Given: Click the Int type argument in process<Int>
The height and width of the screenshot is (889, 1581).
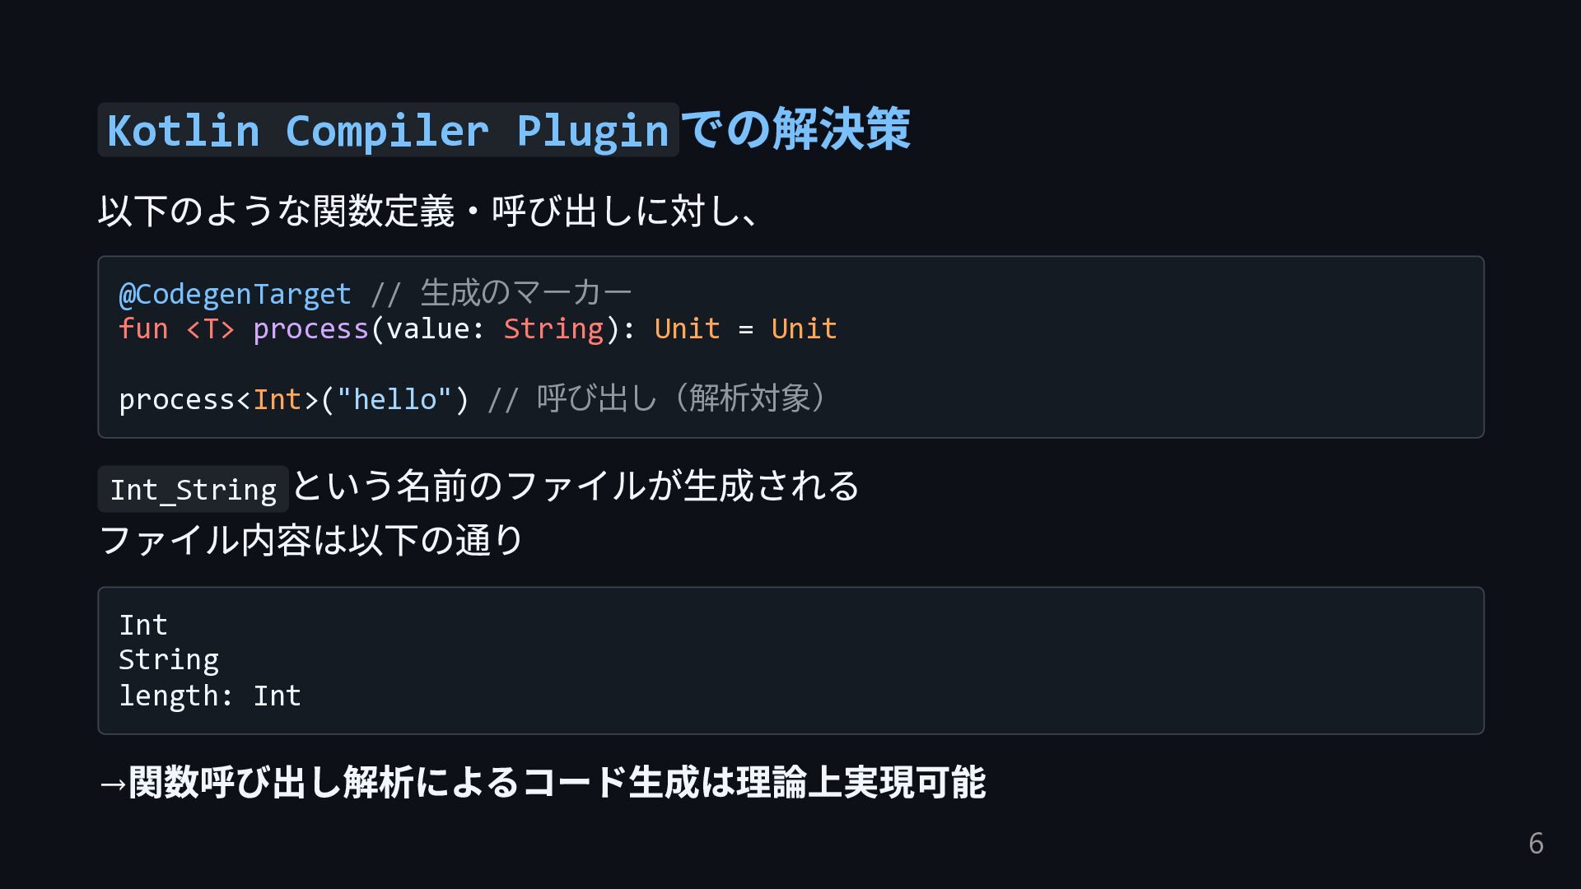Looking at the screenshot, I should pyautogui.click(x=277, y=400).
